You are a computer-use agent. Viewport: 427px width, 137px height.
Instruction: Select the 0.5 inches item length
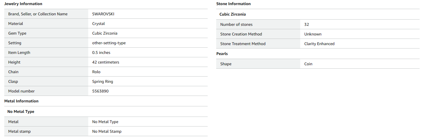(101, 52)
